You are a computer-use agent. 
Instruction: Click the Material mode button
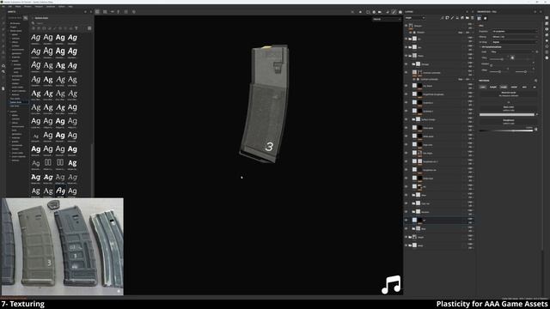pos(508,94)
